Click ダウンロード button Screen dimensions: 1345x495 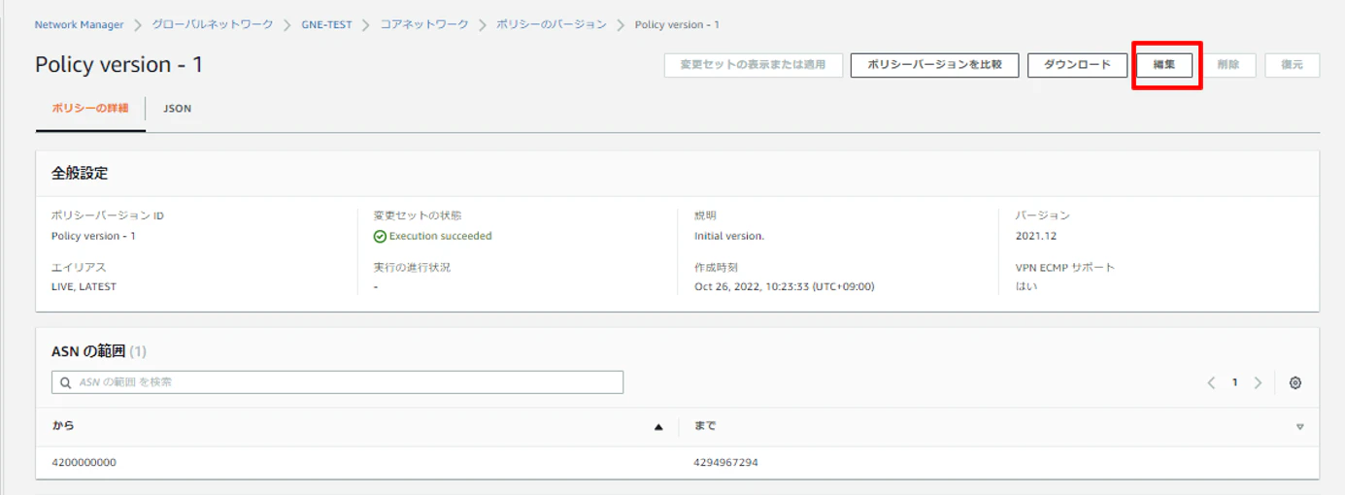coord(1077,65)
